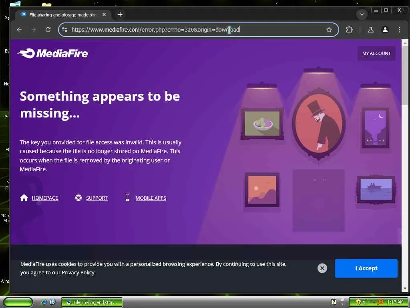The height and width of the screenshot is (308, 410).
Task: Click the "Something appears to be missing..." heading
Action: (100, 105)
